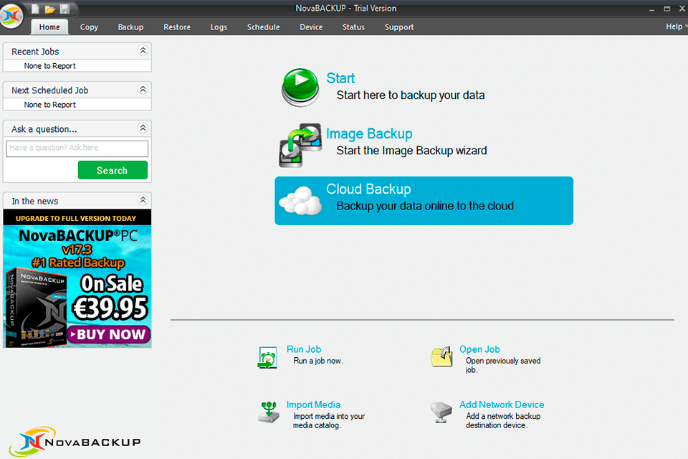Collapse the Recent Jobs panel
This screenshot has width=688, height=459.
pyautogui.click(x=143, y=51)
